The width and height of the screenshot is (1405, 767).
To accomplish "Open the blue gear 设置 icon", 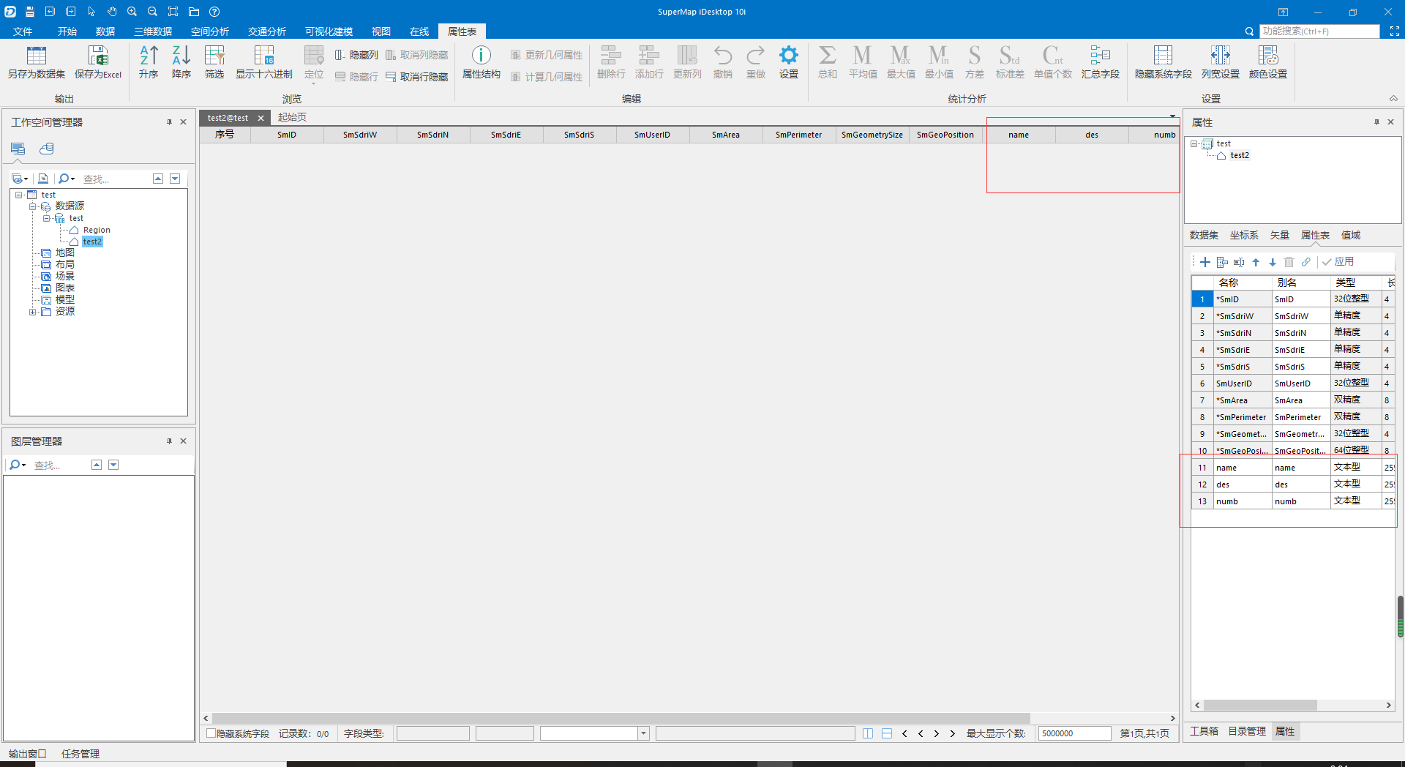I will [788, 56].
